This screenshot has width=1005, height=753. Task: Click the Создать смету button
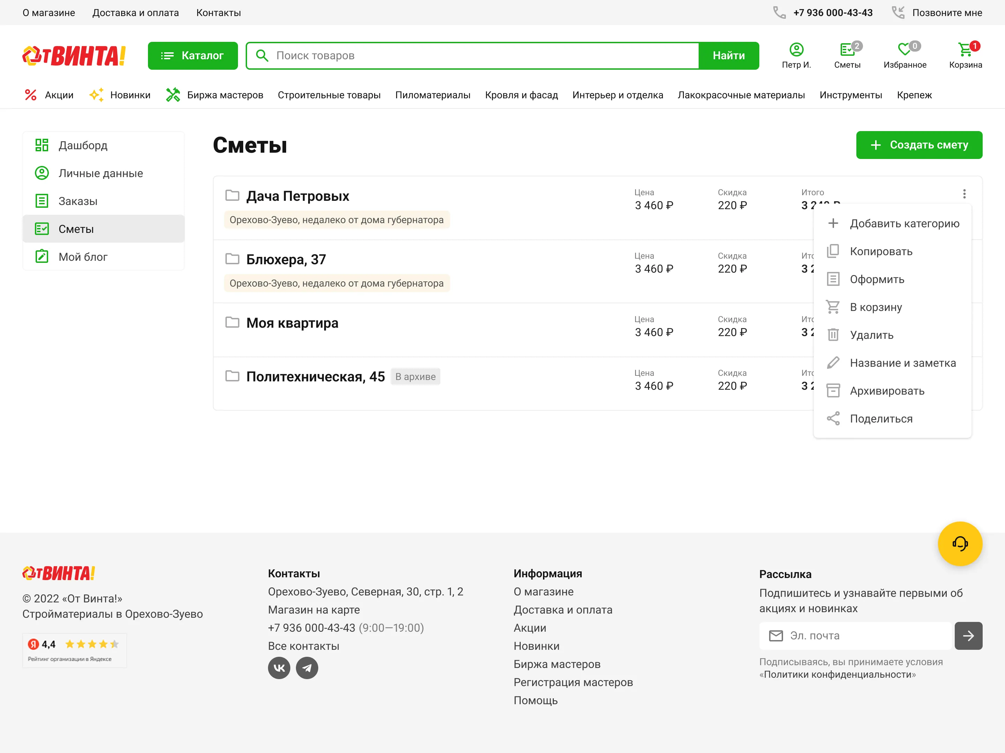click(x=919, y=145)
